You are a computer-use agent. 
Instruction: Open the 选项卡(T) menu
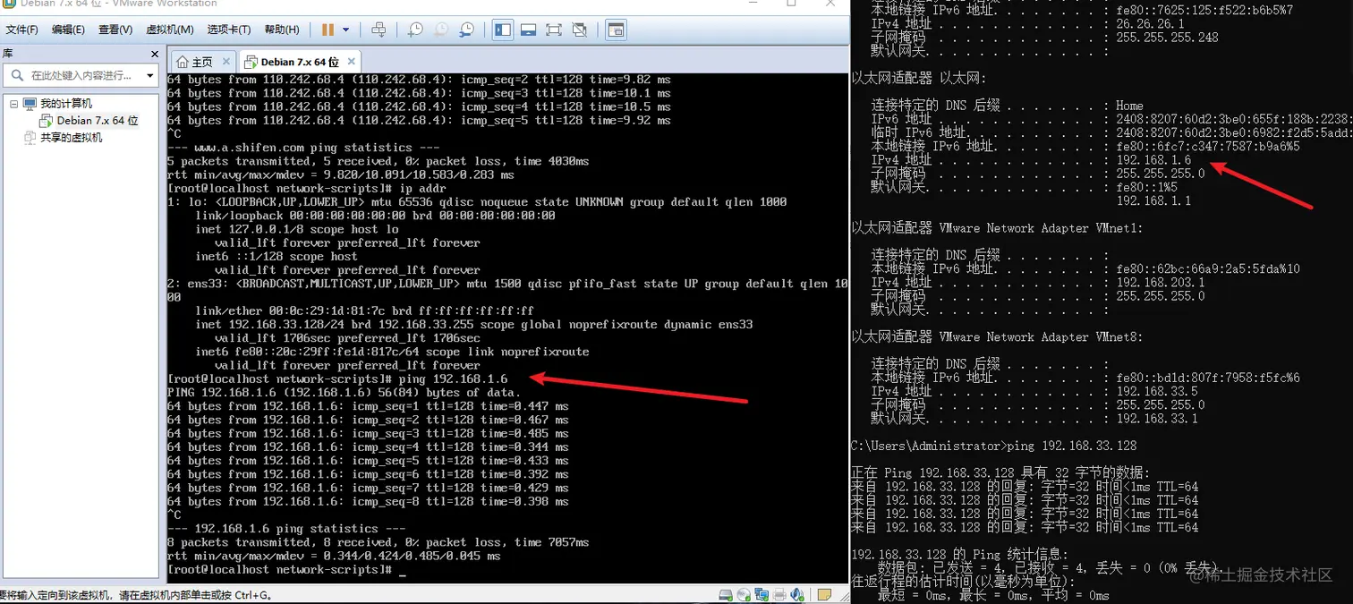point(229,30)
